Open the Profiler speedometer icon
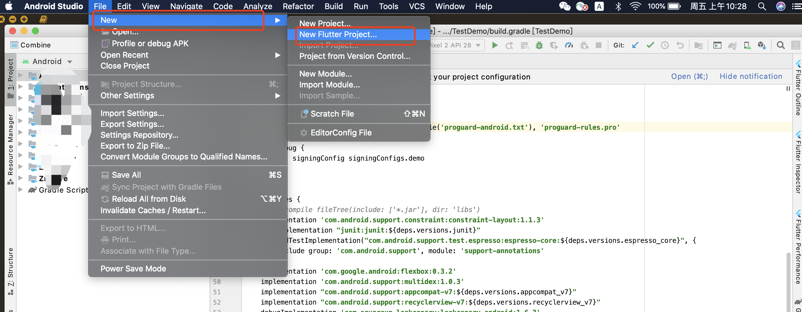The width and height of the screenshot is (802, 312). (569, 45)
